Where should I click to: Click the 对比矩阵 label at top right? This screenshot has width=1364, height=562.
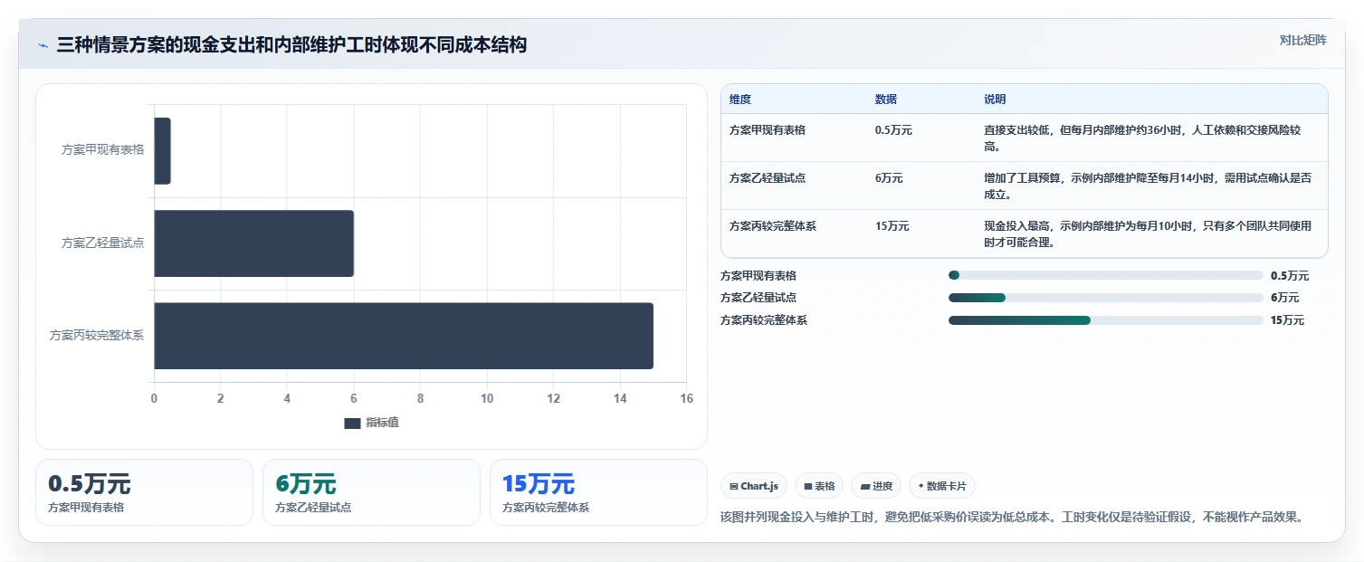1303,40
